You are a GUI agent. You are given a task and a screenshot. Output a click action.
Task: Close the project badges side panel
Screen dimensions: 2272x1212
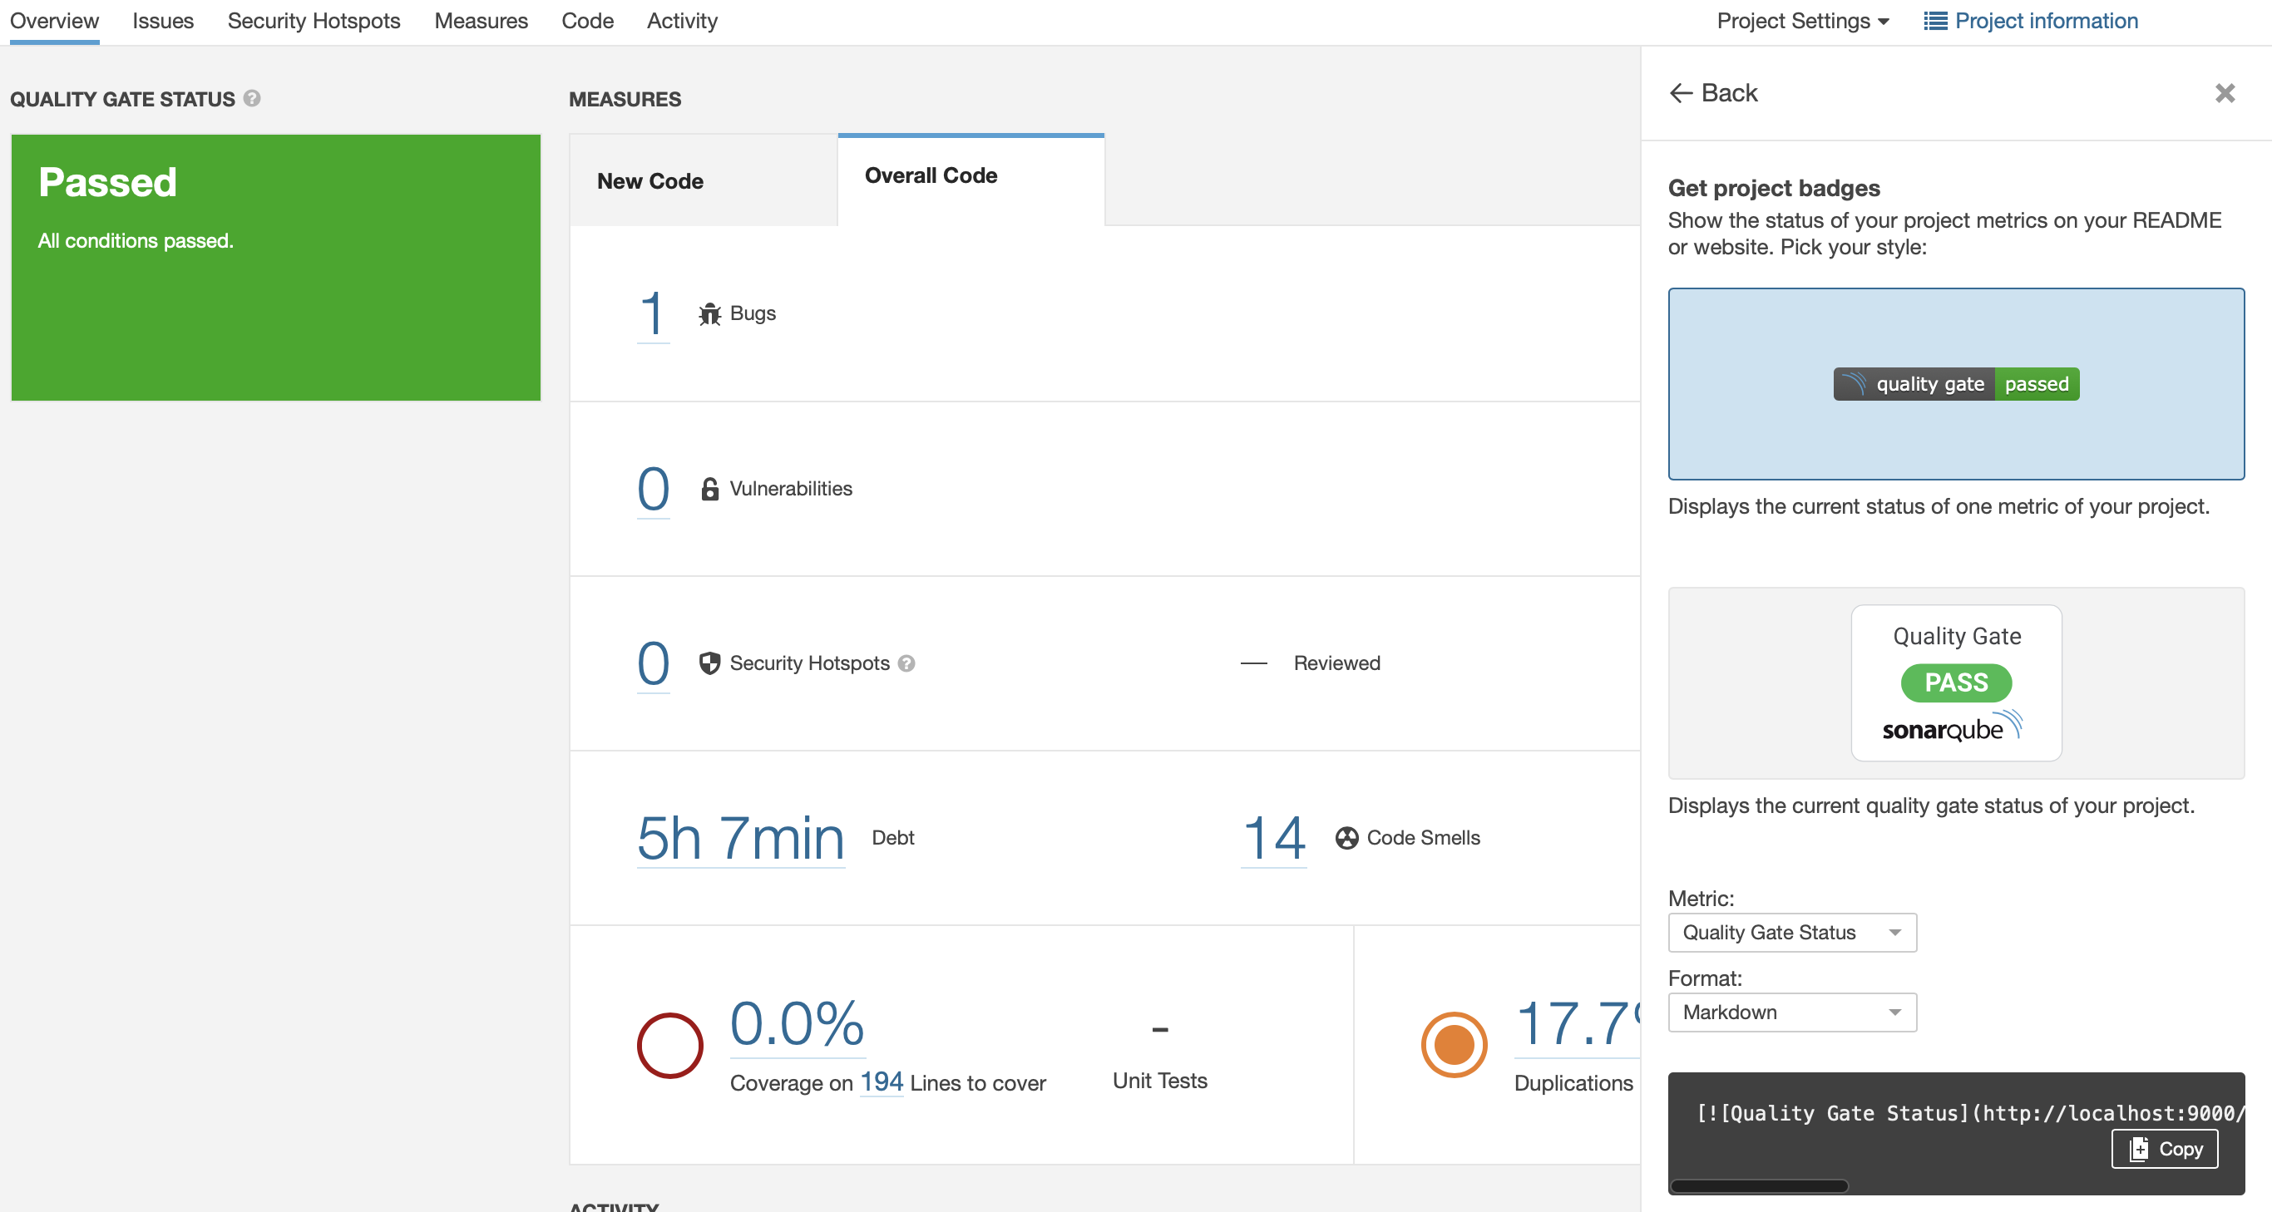click(2225, 92)
